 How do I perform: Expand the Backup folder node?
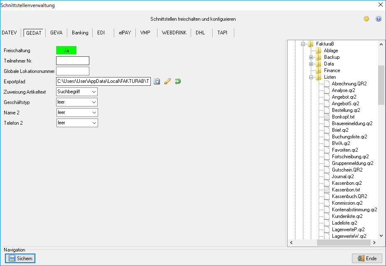(x=311, y=58)
